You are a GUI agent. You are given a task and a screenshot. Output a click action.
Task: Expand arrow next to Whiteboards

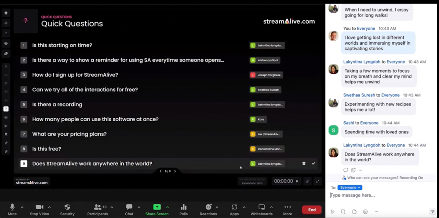(x=271, y=207)
